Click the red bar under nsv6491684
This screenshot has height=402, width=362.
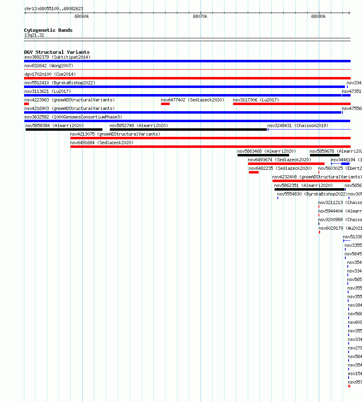tap(210, 147)
